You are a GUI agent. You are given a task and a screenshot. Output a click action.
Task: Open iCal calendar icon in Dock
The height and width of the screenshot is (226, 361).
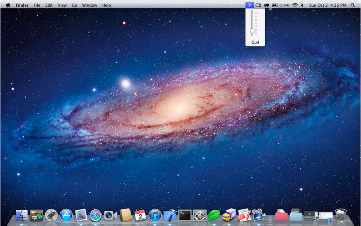(x=140, y=215)
